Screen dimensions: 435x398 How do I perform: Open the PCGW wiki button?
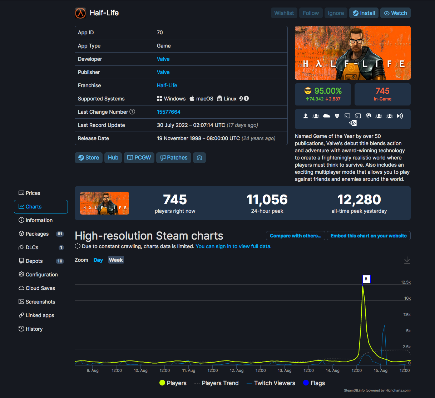(x=139, y=158)
